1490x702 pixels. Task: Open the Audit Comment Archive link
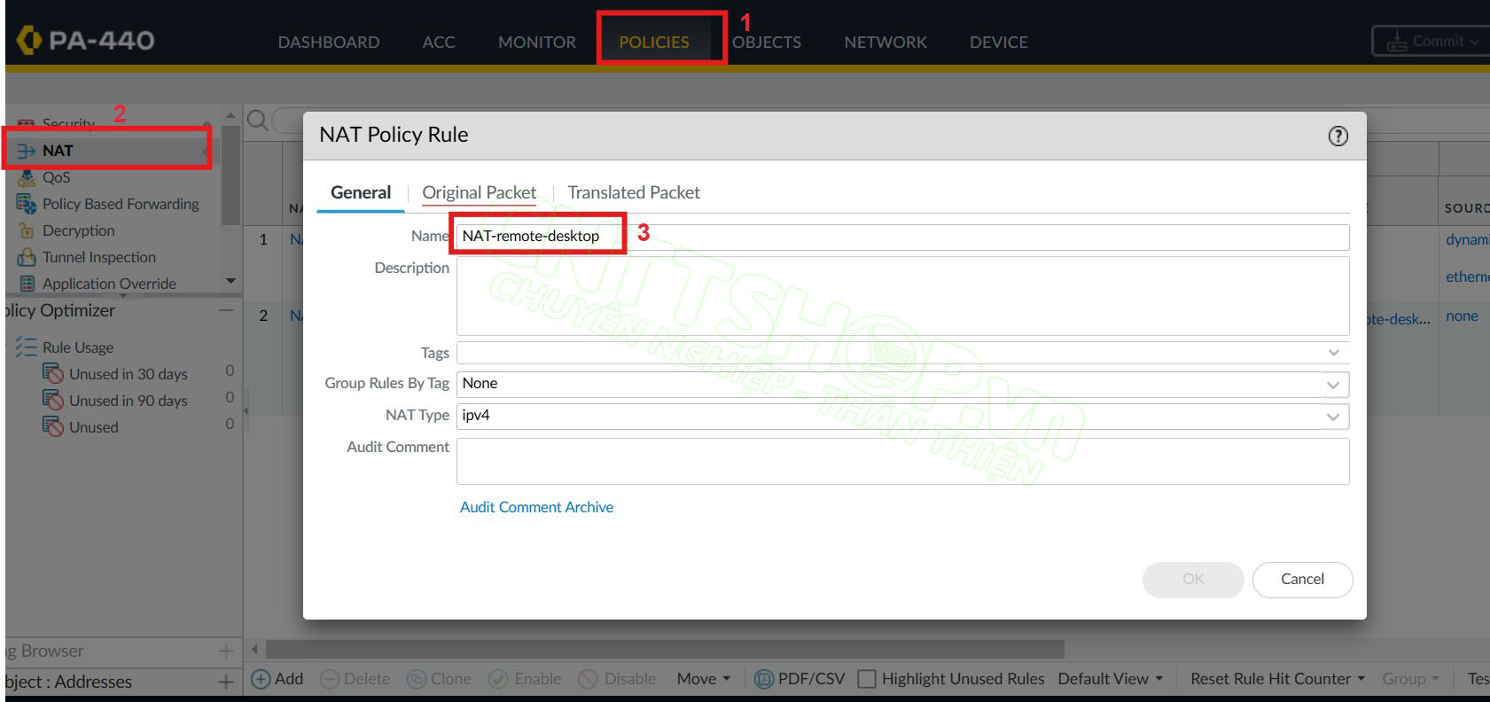tap(536, 507)
